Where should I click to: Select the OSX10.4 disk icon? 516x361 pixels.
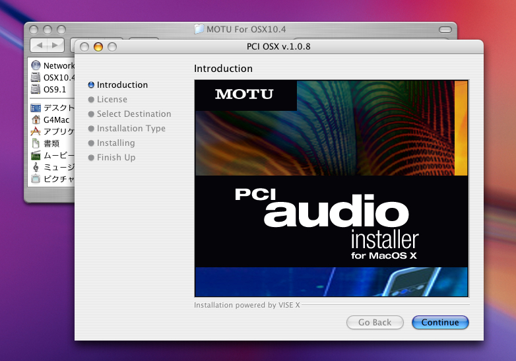pos(36,77)
